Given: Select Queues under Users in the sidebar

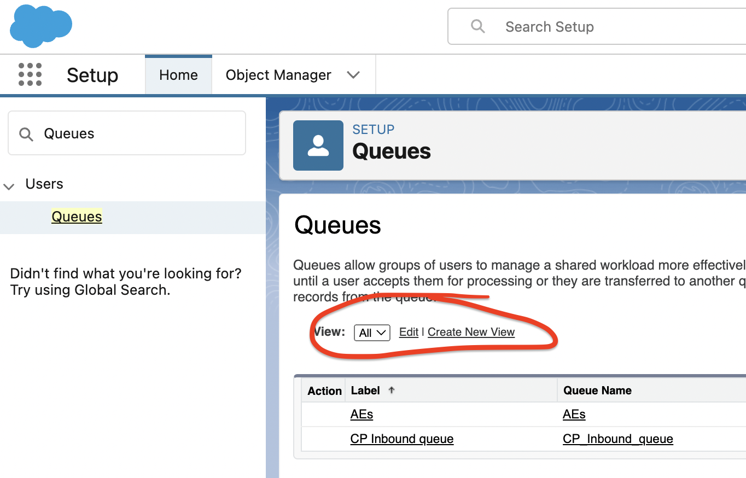Looking at the screenshot, I should pyautogui.click(x=77, y=217).
